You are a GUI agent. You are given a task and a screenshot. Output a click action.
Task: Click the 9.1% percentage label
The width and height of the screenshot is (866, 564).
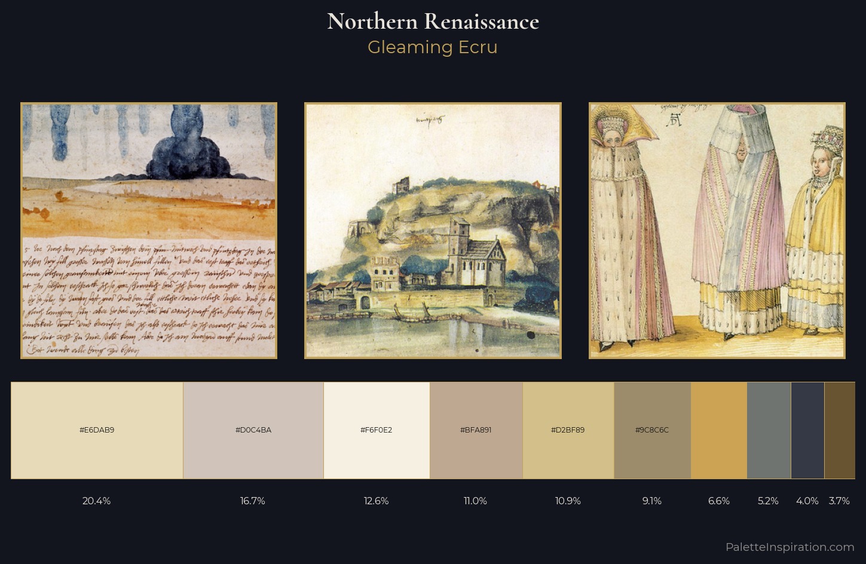652,501
